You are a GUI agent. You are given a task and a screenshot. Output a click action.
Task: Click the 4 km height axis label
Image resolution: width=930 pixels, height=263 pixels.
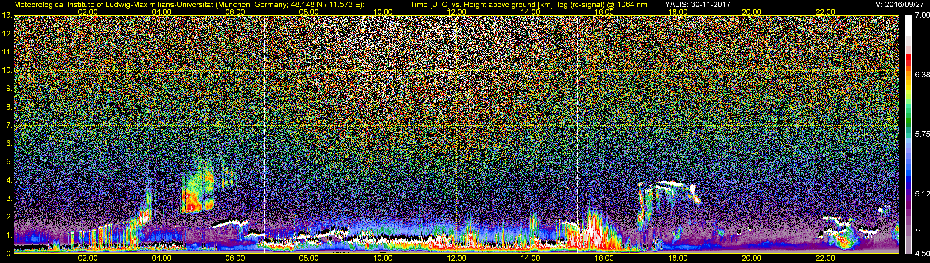click(x=9, y=180)
